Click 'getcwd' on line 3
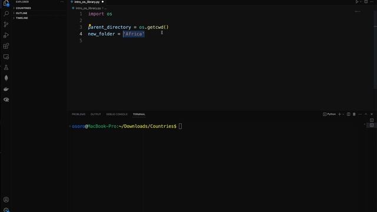377x212 pixels. pos(155,27)
